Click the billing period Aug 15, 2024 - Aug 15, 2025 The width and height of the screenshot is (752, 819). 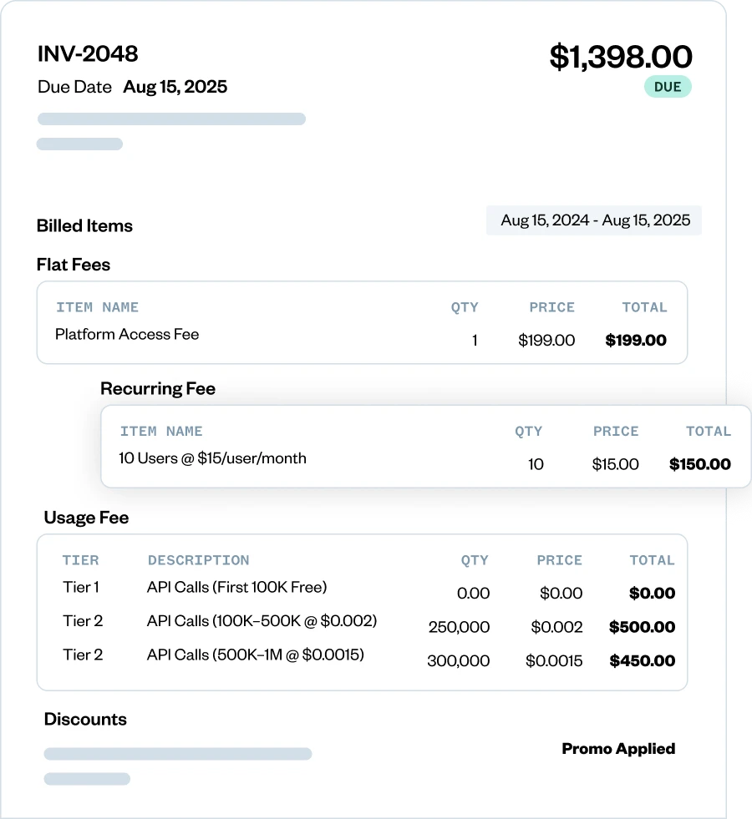(593, 220)
